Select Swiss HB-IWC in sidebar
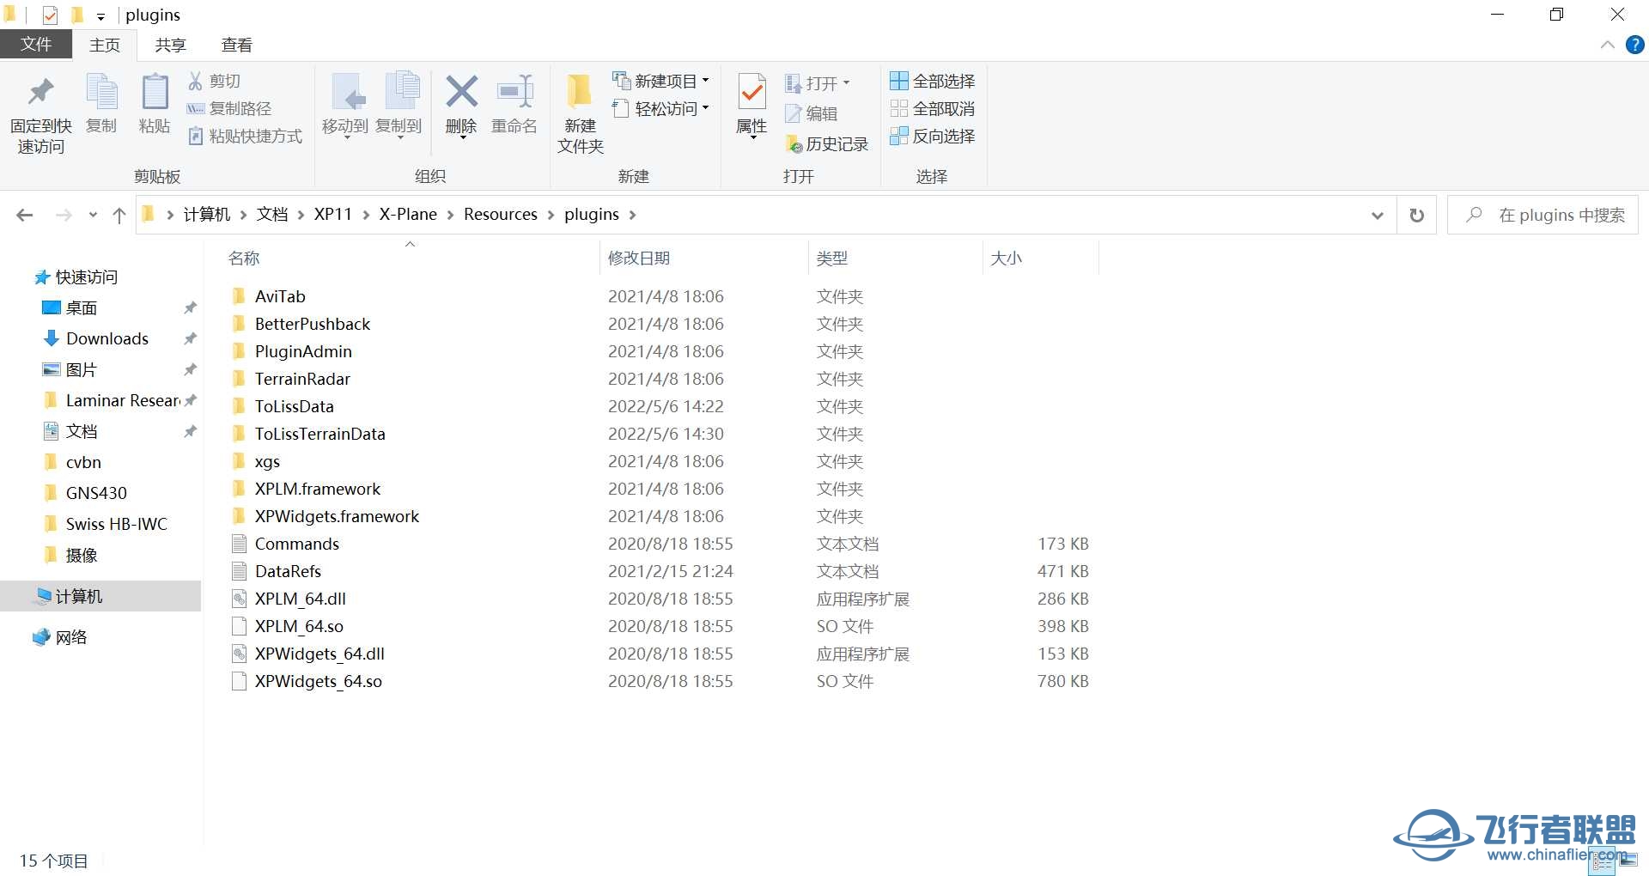Viewport: 1649px width, 876px height. tap(116, 524)
